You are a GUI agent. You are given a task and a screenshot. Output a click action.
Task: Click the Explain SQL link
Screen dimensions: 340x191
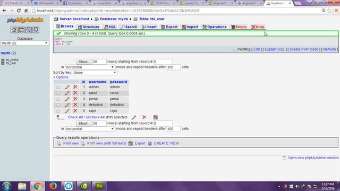click(x=275, y=49)
